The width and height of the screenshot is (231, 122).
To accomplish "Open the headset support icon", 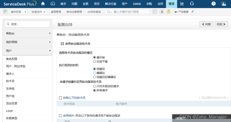I will click(x=192, y=4).
